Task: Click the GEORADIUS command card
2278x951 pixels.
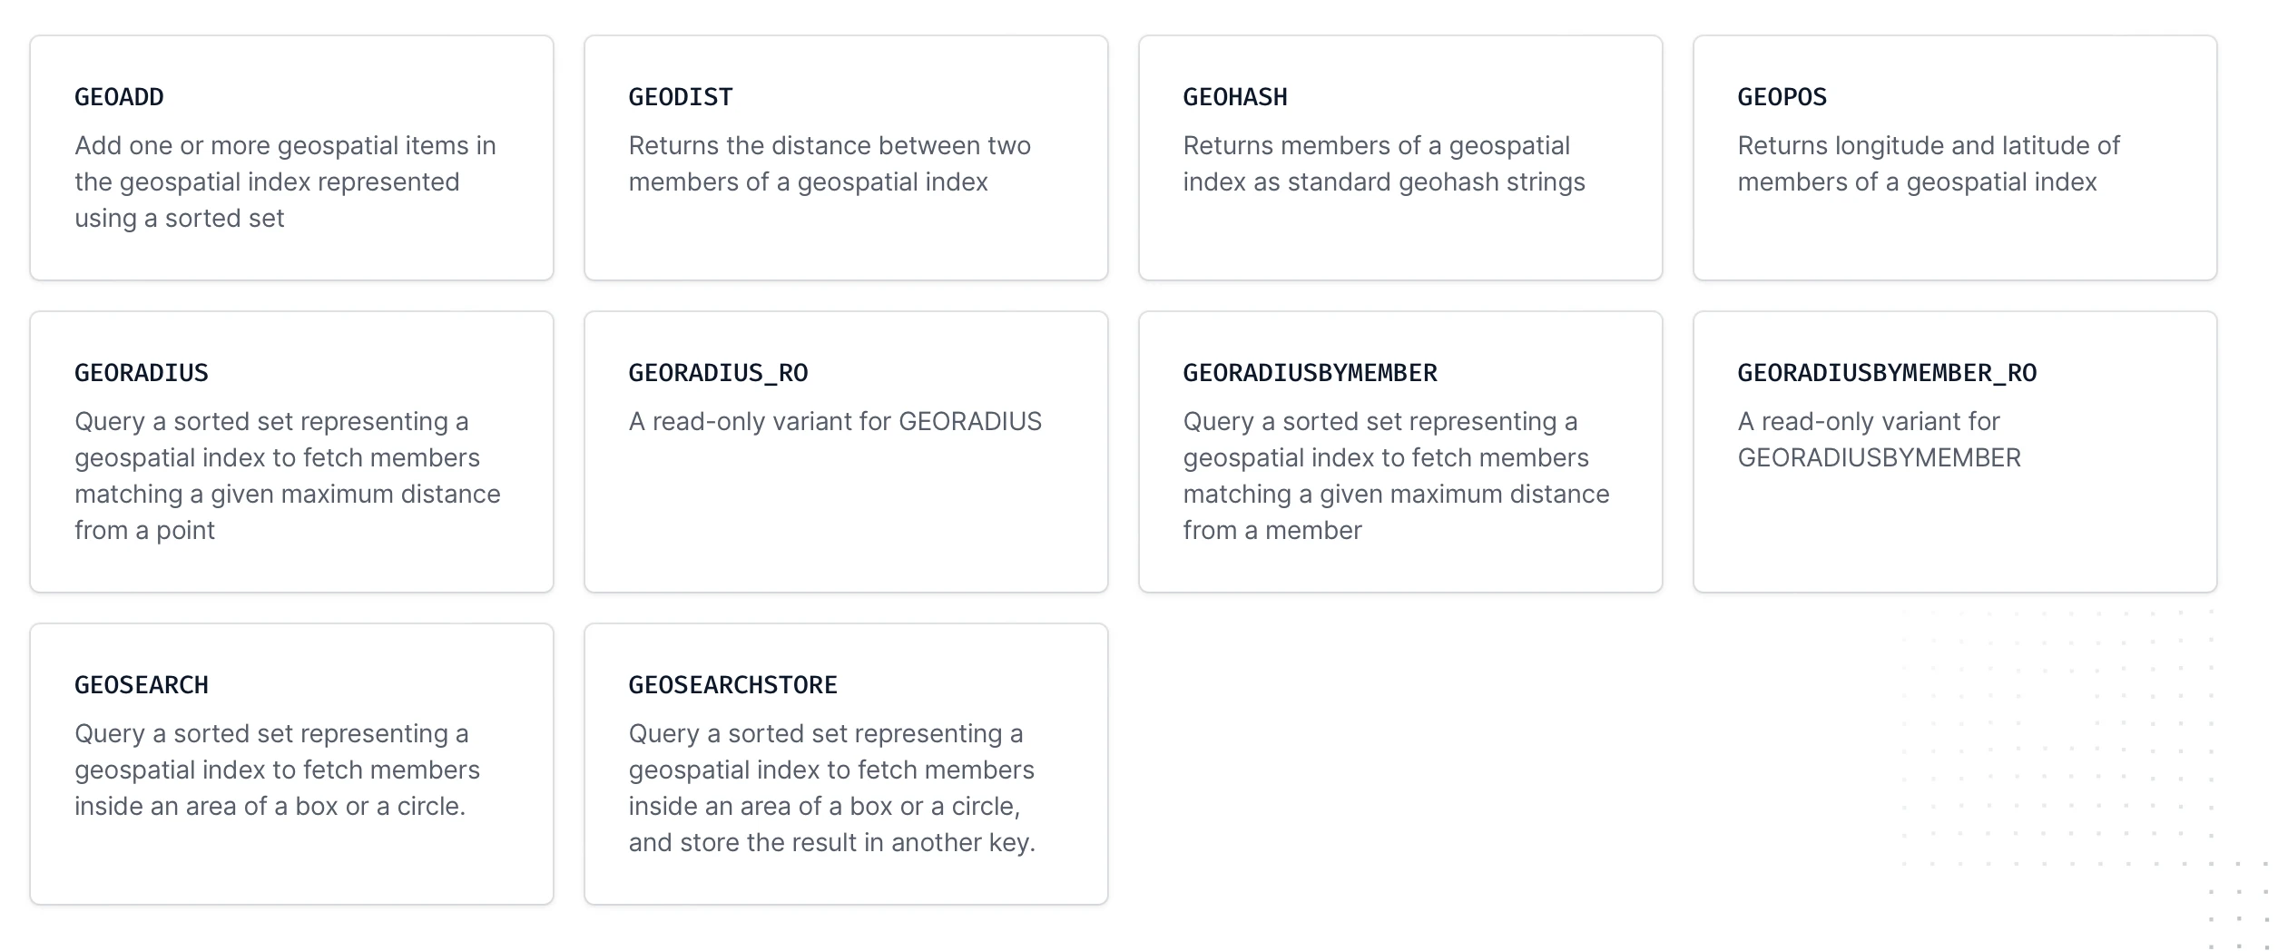Action: click(x=291, y=452)
